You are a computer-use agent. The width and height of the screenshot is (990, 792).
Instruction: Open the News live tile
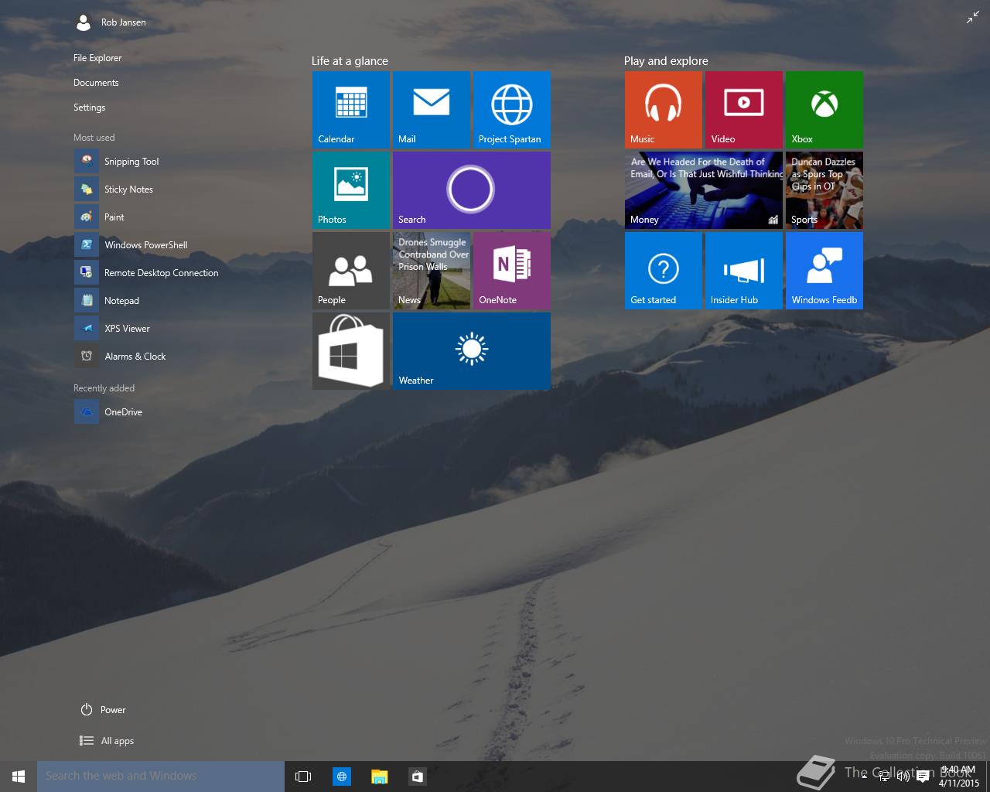(x=431, y=271)
